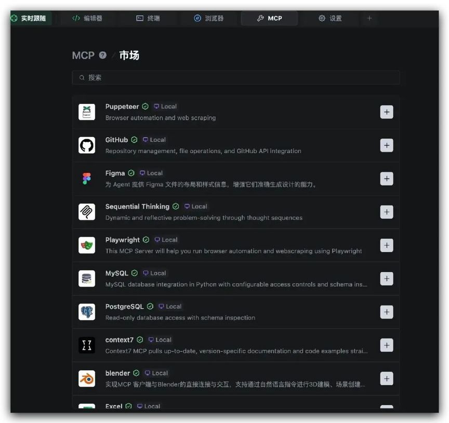
Task: Open the 终端 tab
Action: point(148,18)
